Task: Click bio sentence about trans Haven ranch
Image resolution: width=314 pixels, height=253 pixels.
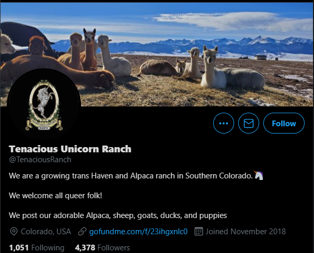Action: [x=131, y=176]
